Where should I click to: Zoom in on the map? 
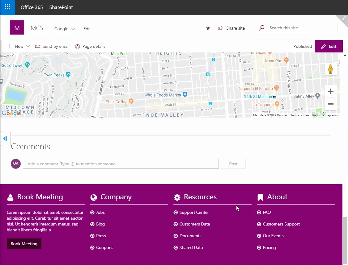pos(330,91)
